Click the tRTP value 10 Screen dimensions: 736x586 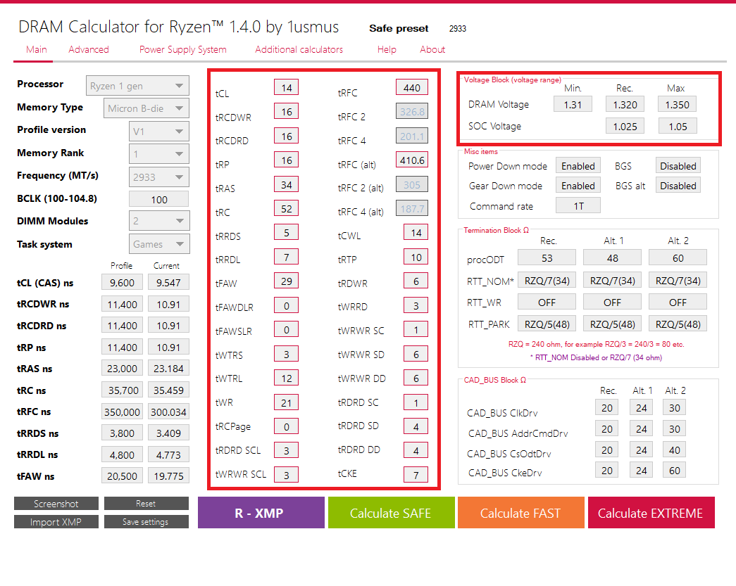tap(416, 257)
